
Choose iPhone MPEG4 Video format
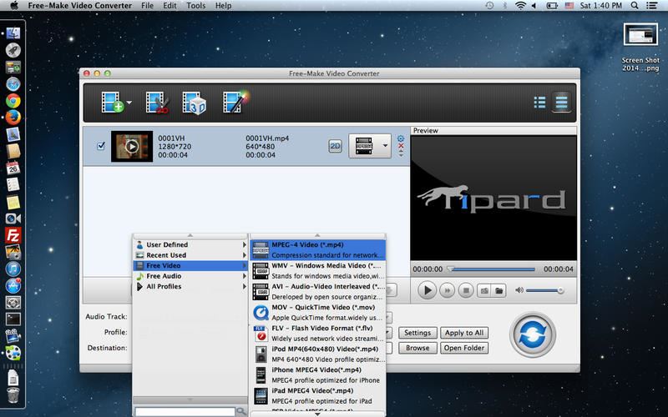[318, 374]
